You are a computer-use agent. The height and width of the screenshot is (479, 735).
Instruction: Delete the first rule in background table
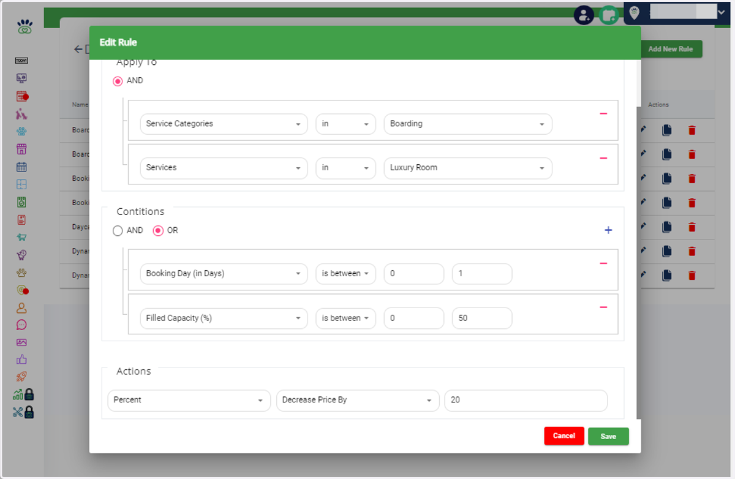tap(692, 130)
